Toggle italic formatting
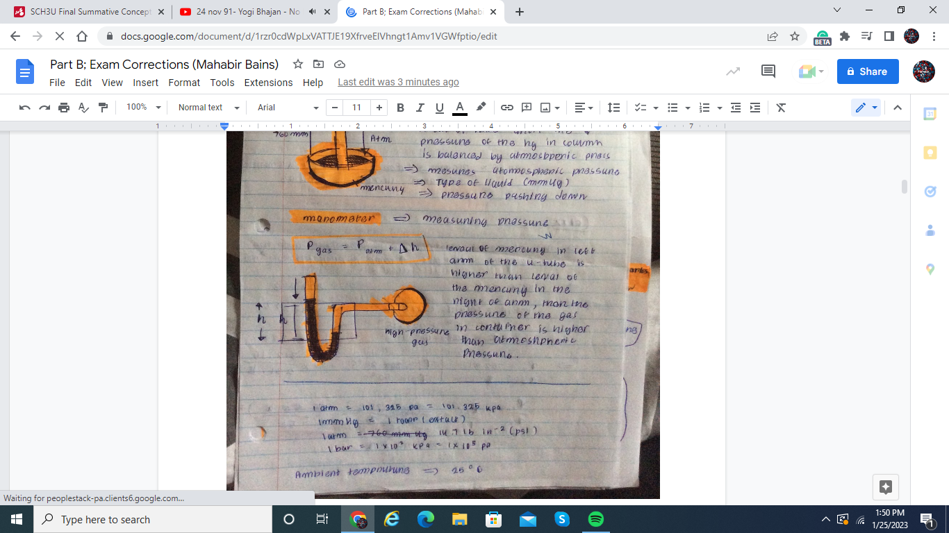Viewport: 949px width, 533px height. (420, 108)
